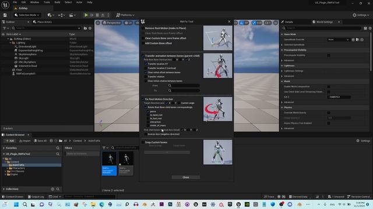Open GameMode Override dropdown
The image size is (373, 209).
pos(338,39)
